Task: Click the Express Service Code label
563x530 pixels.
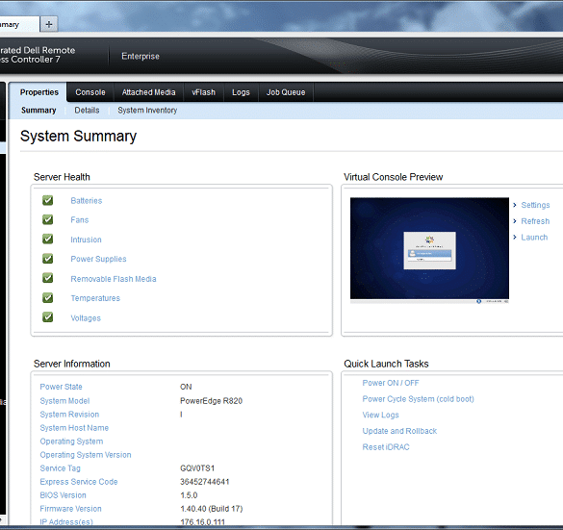Action: pos(79,482)
